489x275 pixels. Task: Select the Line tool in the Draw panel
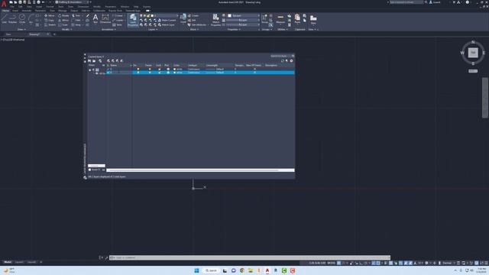(4, 18)
